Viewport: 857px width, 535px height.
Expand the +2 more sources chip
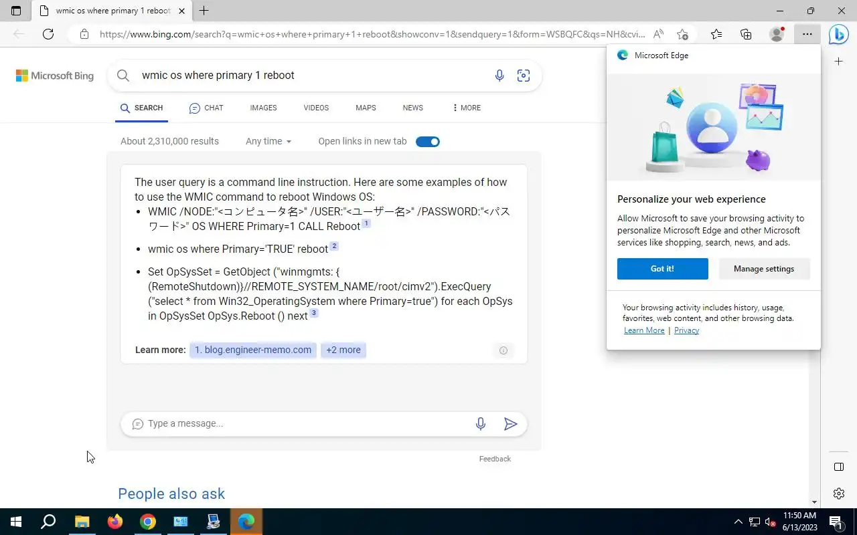coord(343,350)
